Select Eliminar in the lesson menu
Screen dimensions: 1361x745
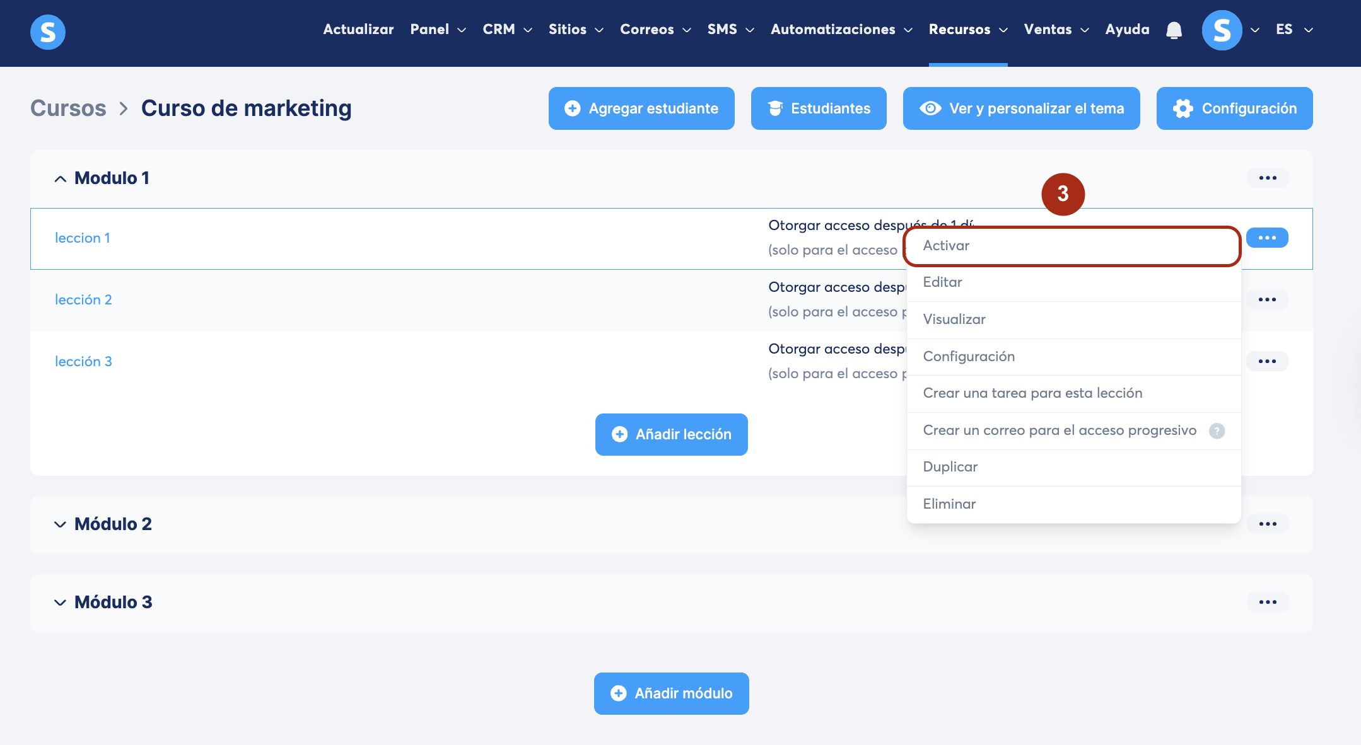pyautogui.click(x=949, y=504)
